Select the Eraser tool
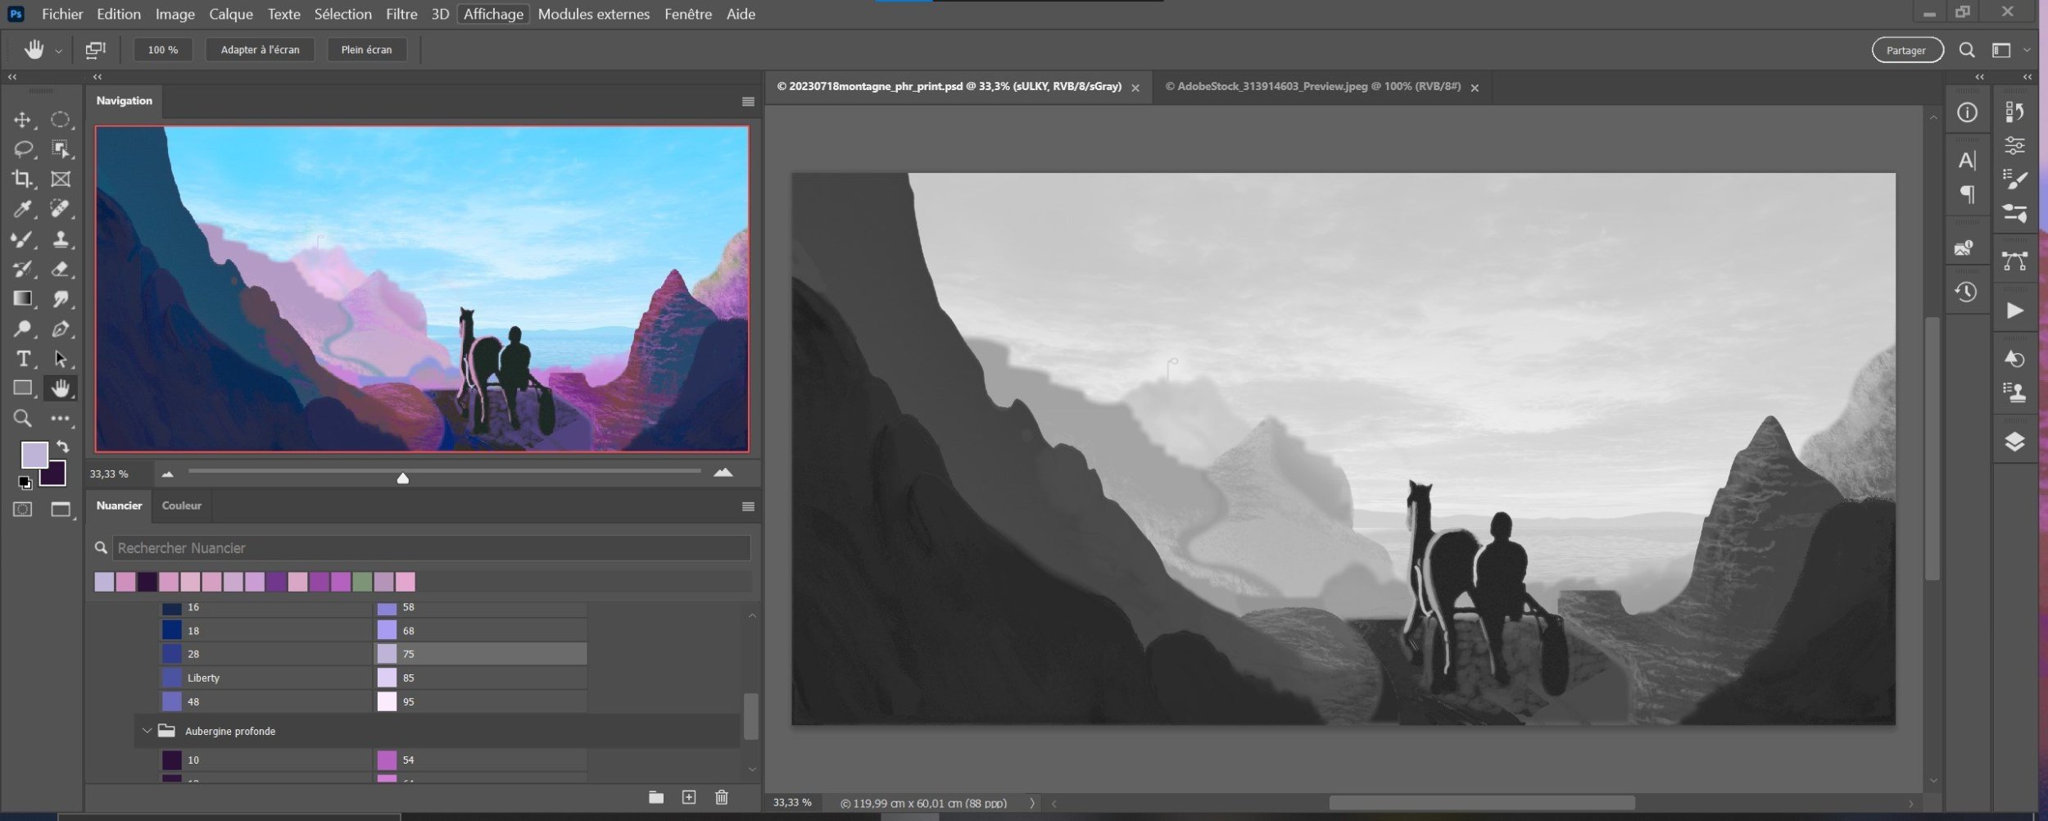 coord(60,269)
